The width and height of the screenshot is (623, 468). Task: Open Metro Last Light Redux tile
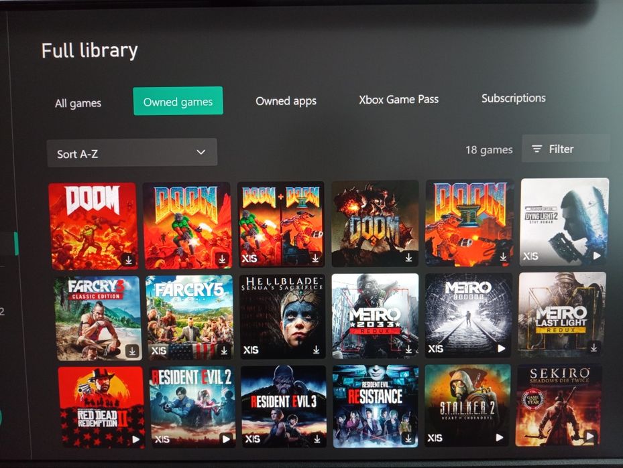click(562, 314)
